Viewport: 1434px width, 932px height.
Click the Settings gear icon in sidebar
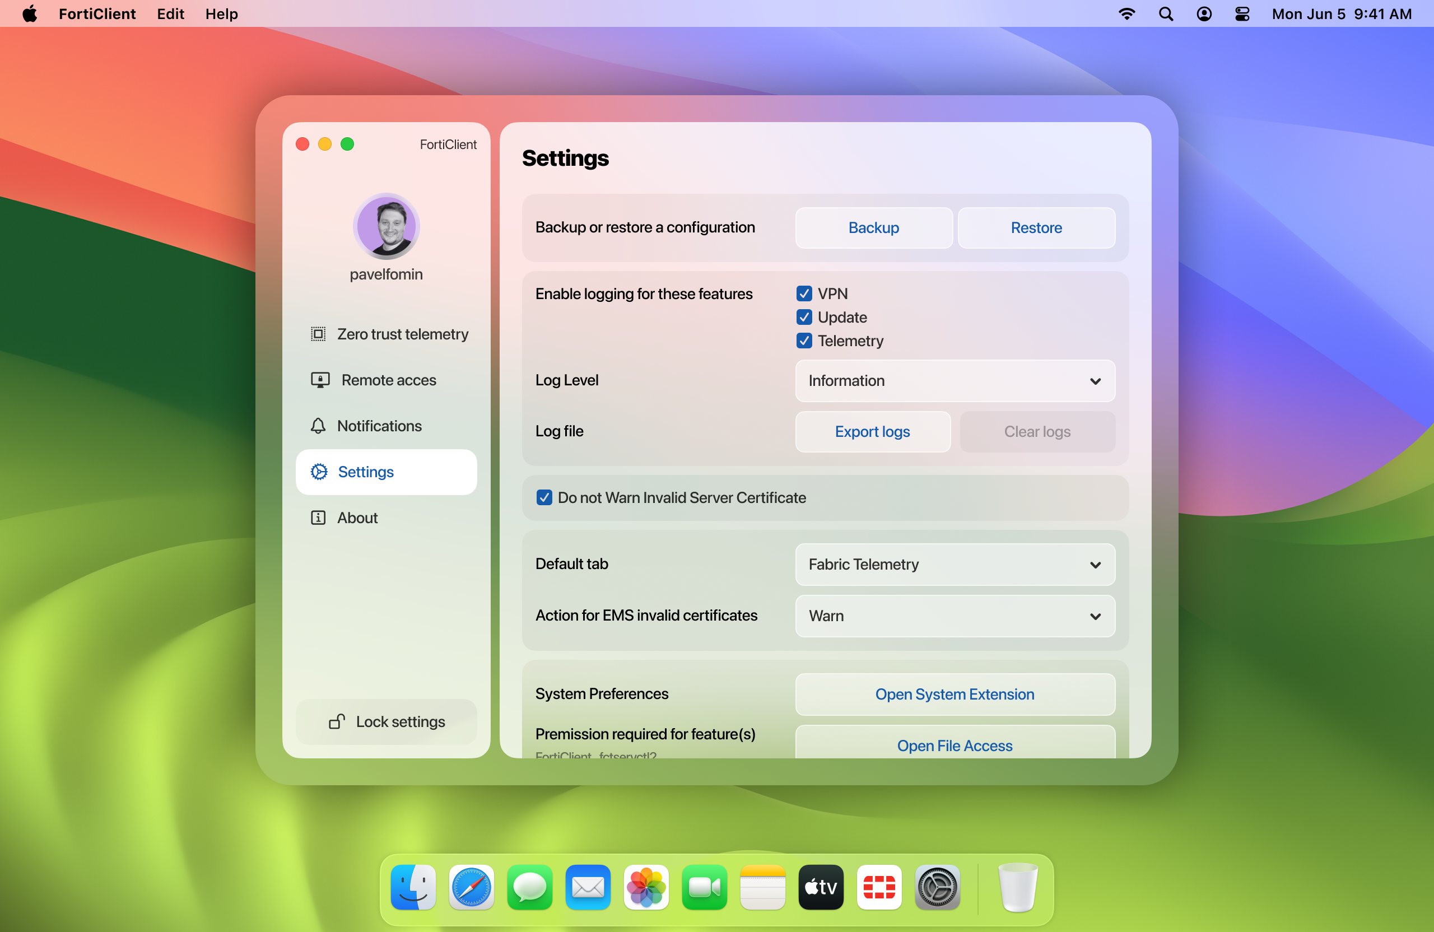(319, 472)
